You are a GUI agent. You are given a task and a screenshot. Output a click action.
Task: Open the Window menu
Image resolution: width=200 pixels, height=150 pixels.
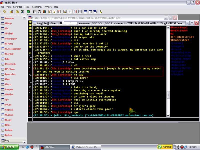pos(48,7)
